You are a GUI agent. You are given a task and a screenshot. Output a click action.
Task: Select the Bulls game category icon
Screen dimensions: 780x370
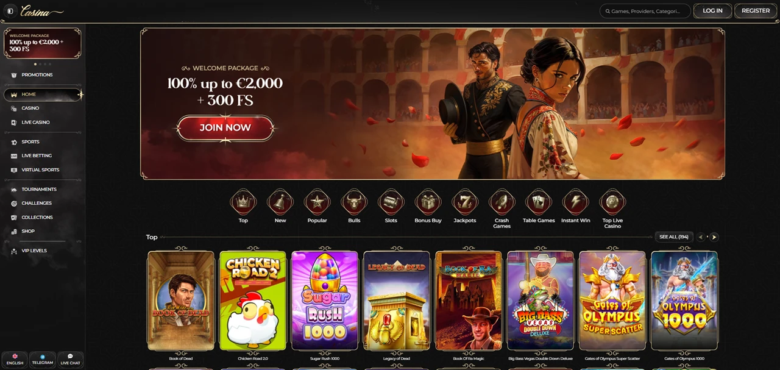354,202
